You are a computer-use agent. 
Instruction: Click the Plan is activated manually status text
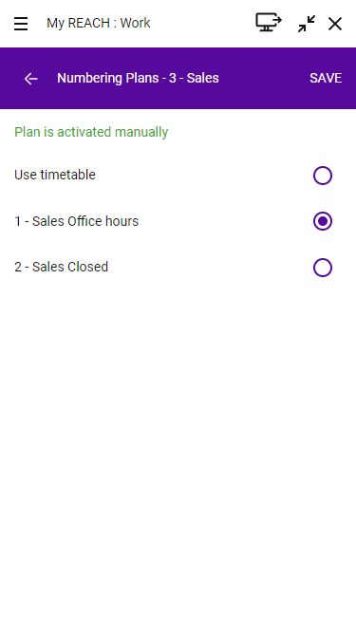click(x=91, y=132)
